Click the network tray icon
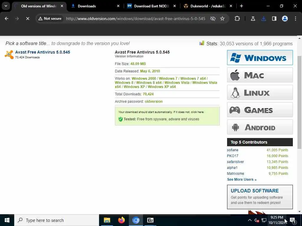 (x=264, y=220)
